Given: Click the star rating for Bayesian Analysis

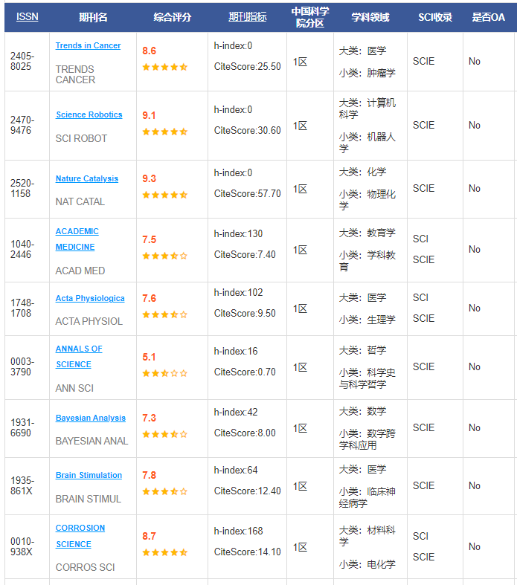Looking at the screenshot, I should click(164, 434).
